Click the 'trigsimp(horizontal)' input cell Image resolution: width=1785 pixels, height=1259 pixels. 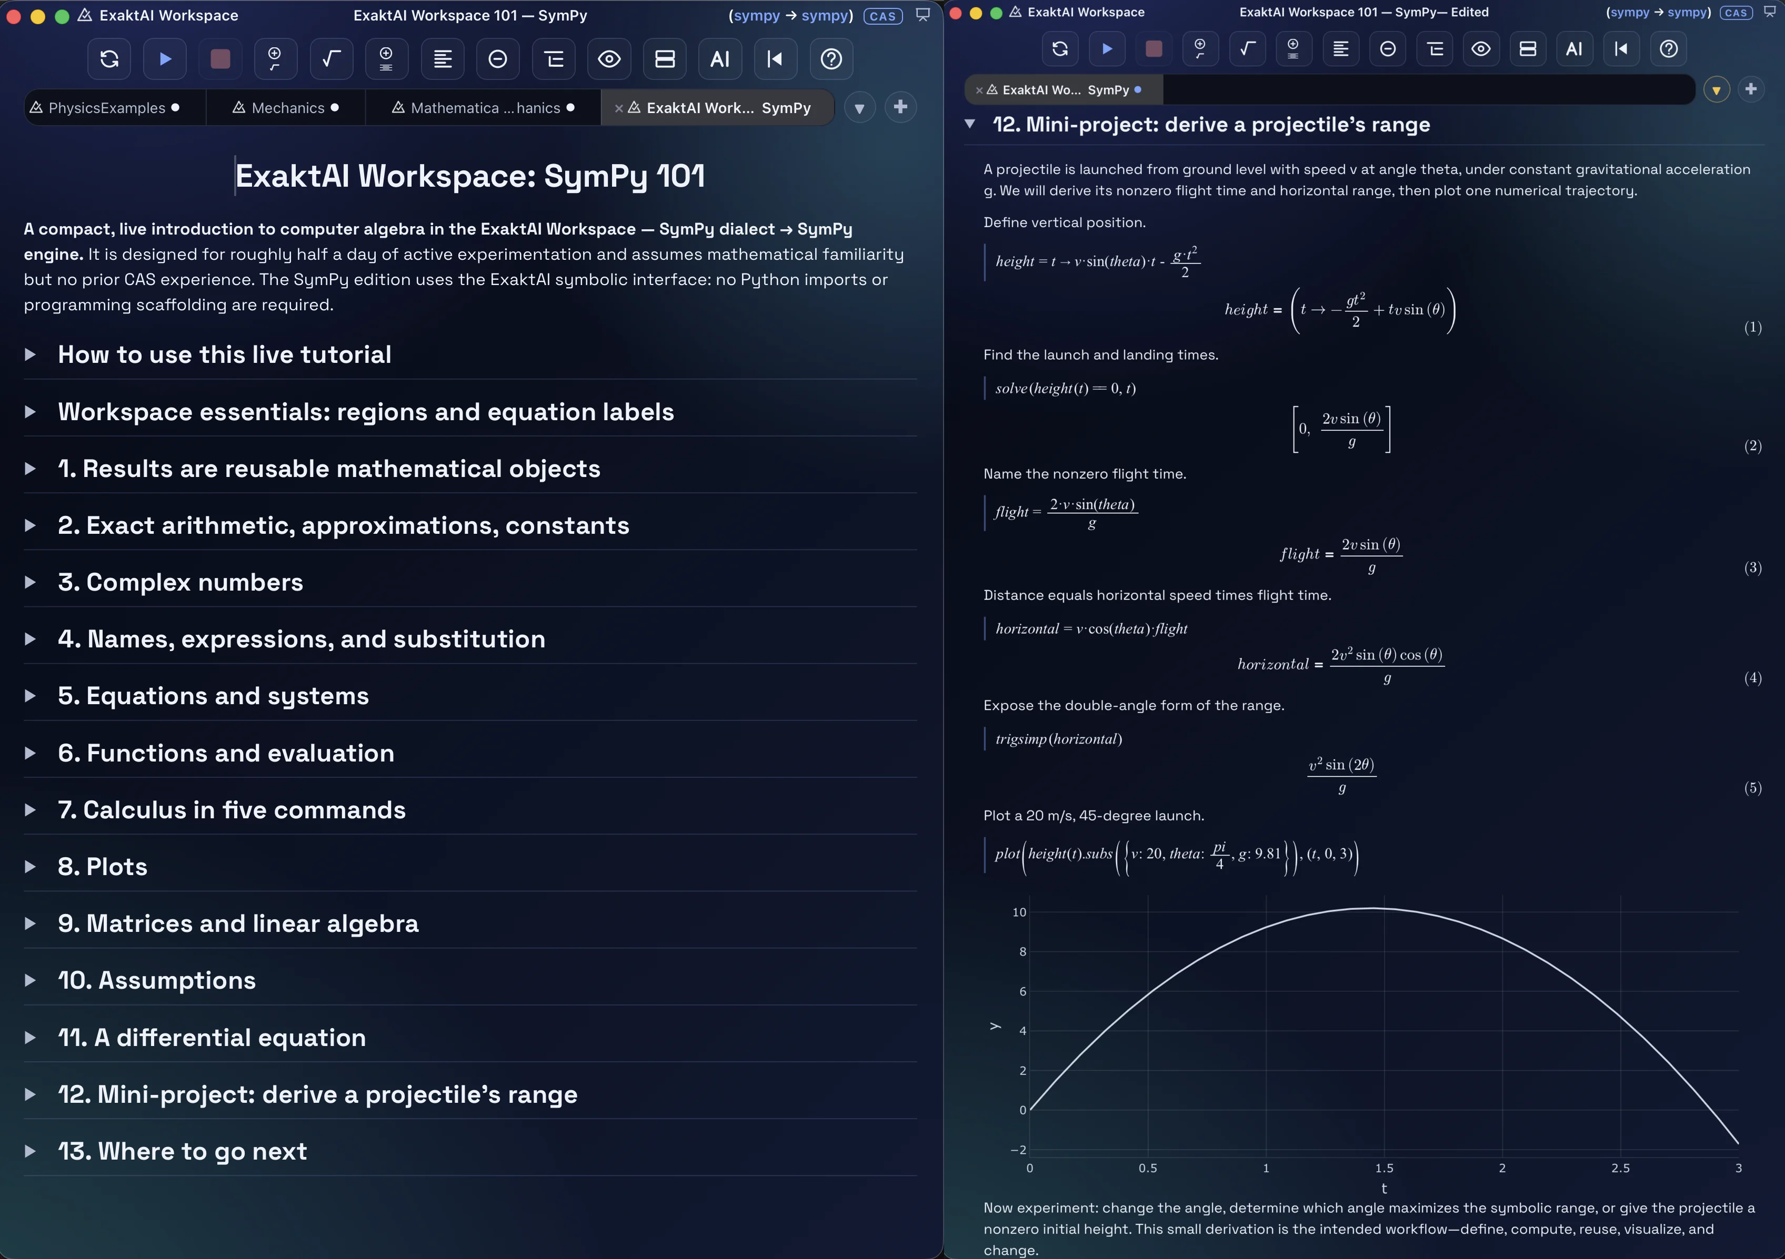click(x=1059, y=739)
